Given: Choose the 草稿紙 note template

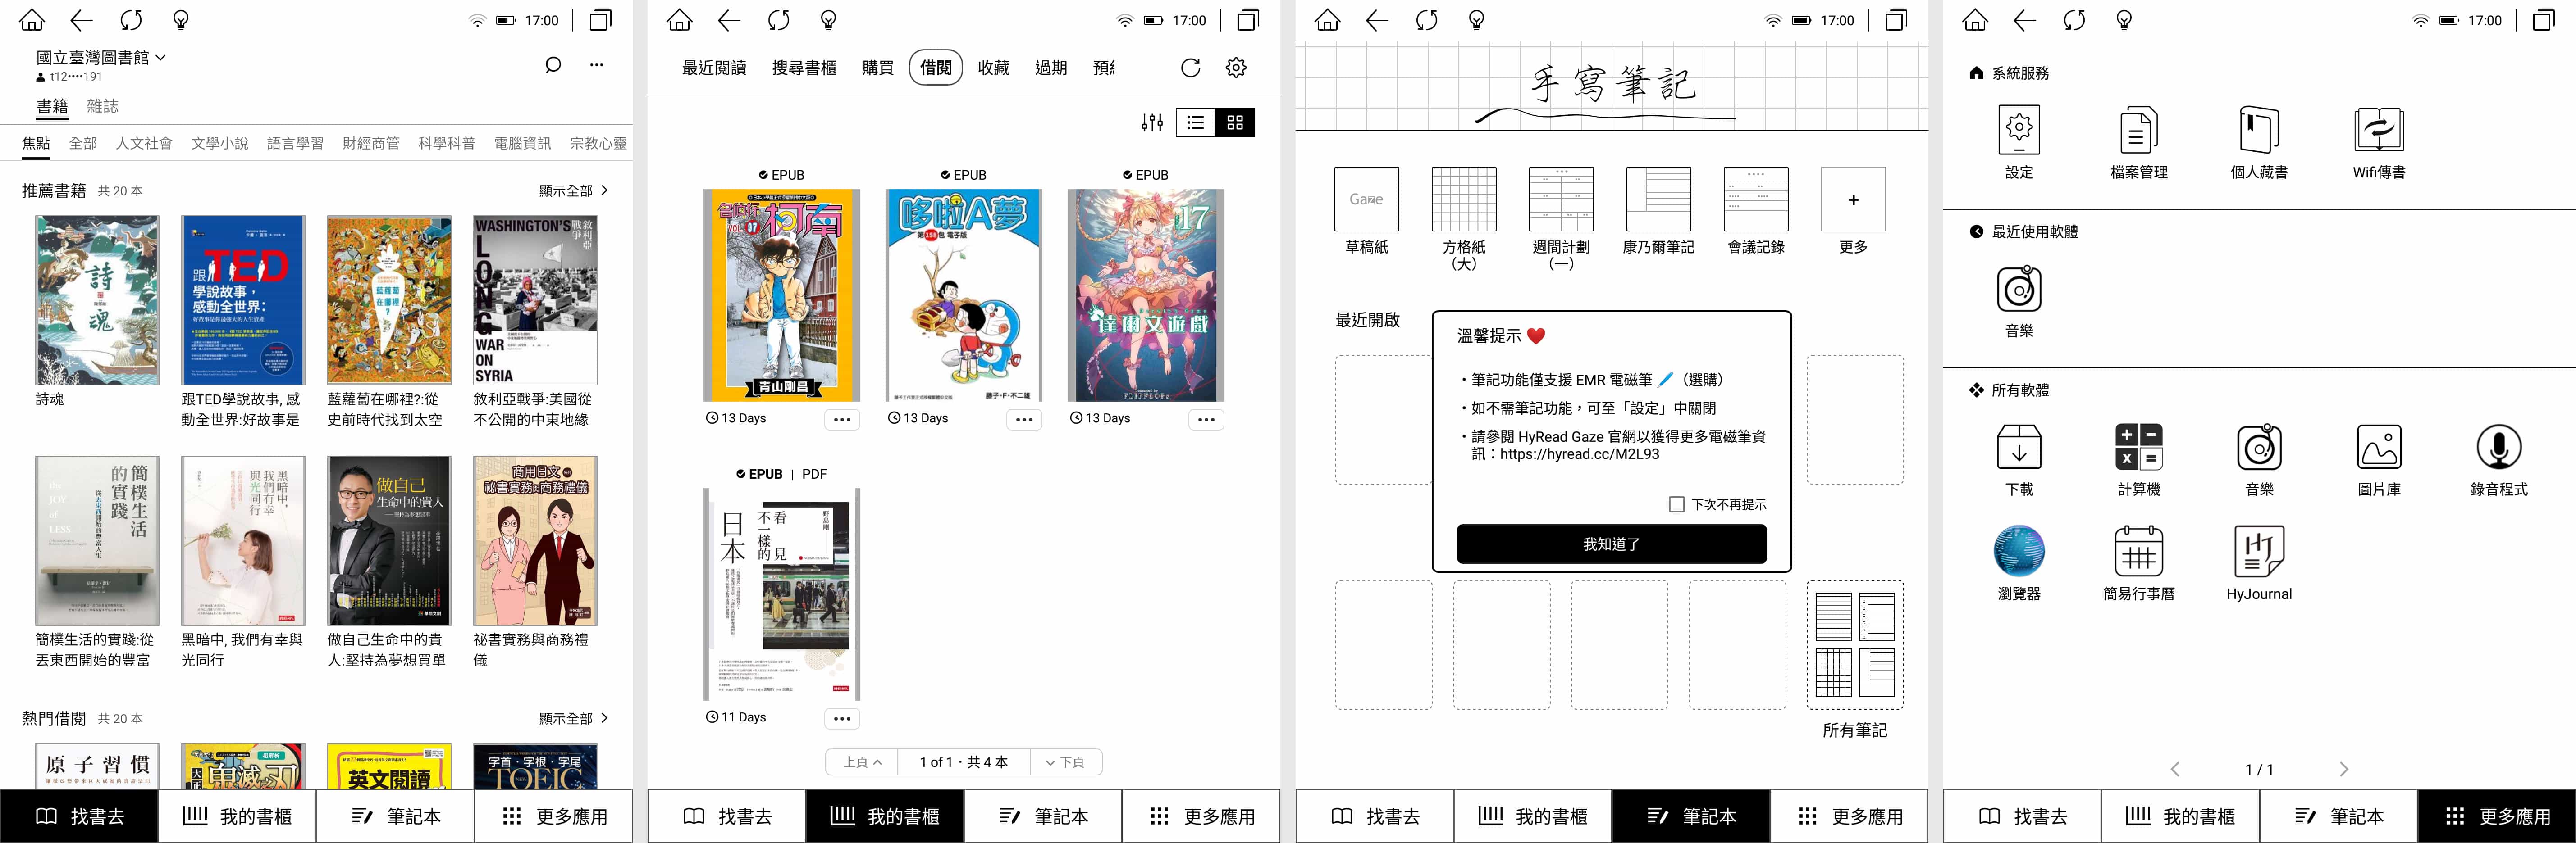Looking at the screenshot, I should 1366,210.
